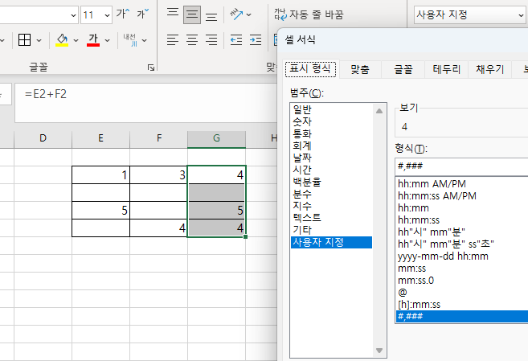Viewport: 528px width, 361px height.
Task: Click the formula bar with =E2+F2
Action: (145, 102)
